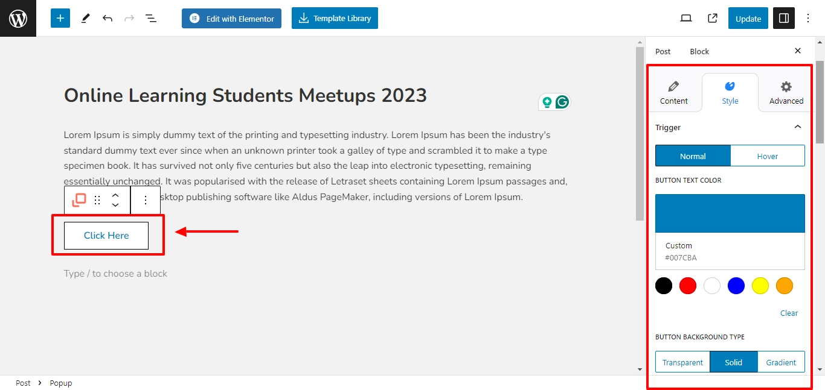The image size is (825, 390).
Task: Open the post in a new tab icon
Action: click(x=713, y=18)
